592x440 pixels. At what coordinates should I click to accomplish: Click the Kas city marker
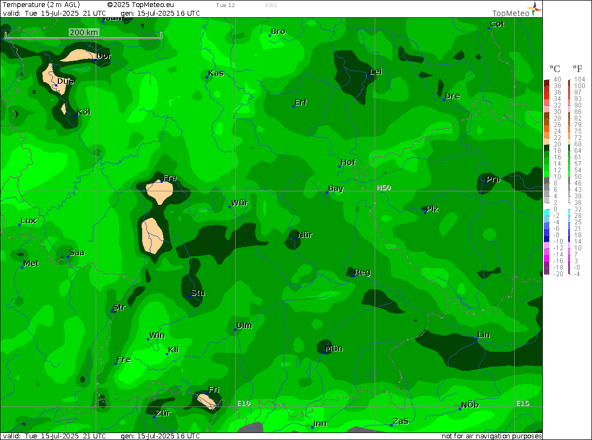pyautogui.click(x=207, y=77)
